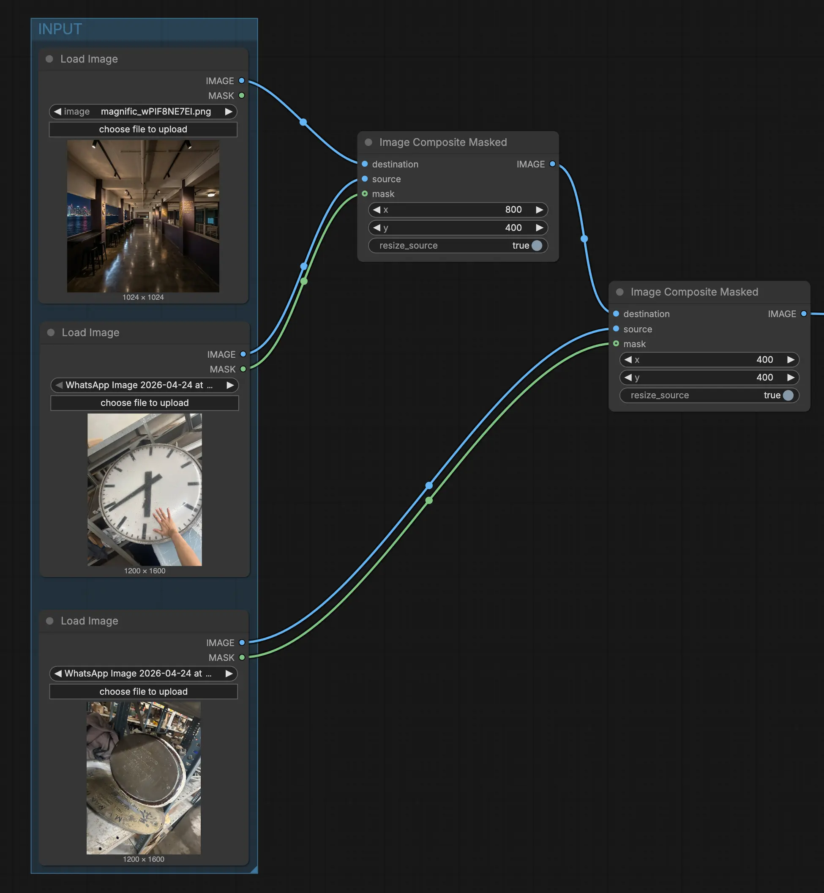824x893 pixels.
Task: Select the clock face image preview
Action: click(x=145, y=490)
